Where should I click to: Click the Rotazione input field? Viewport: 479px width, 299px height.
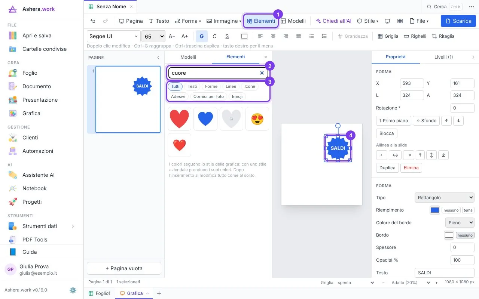[x=463, y=108]
